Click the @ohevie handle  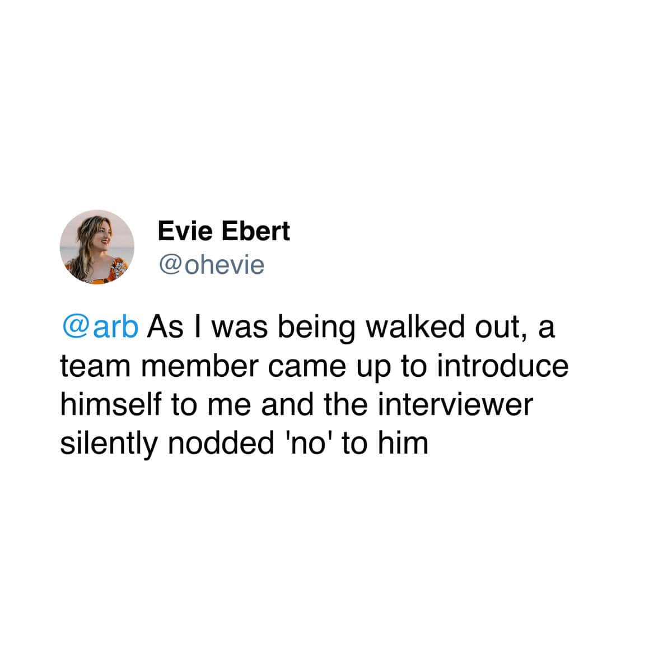pyautogui.click(x=211, y=265)
